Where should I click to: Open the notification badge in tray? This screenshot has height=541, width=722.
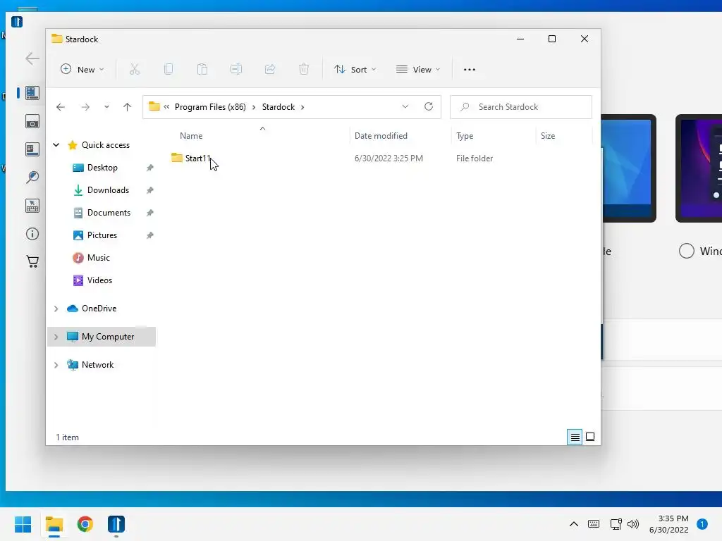(x=702, y=524)
